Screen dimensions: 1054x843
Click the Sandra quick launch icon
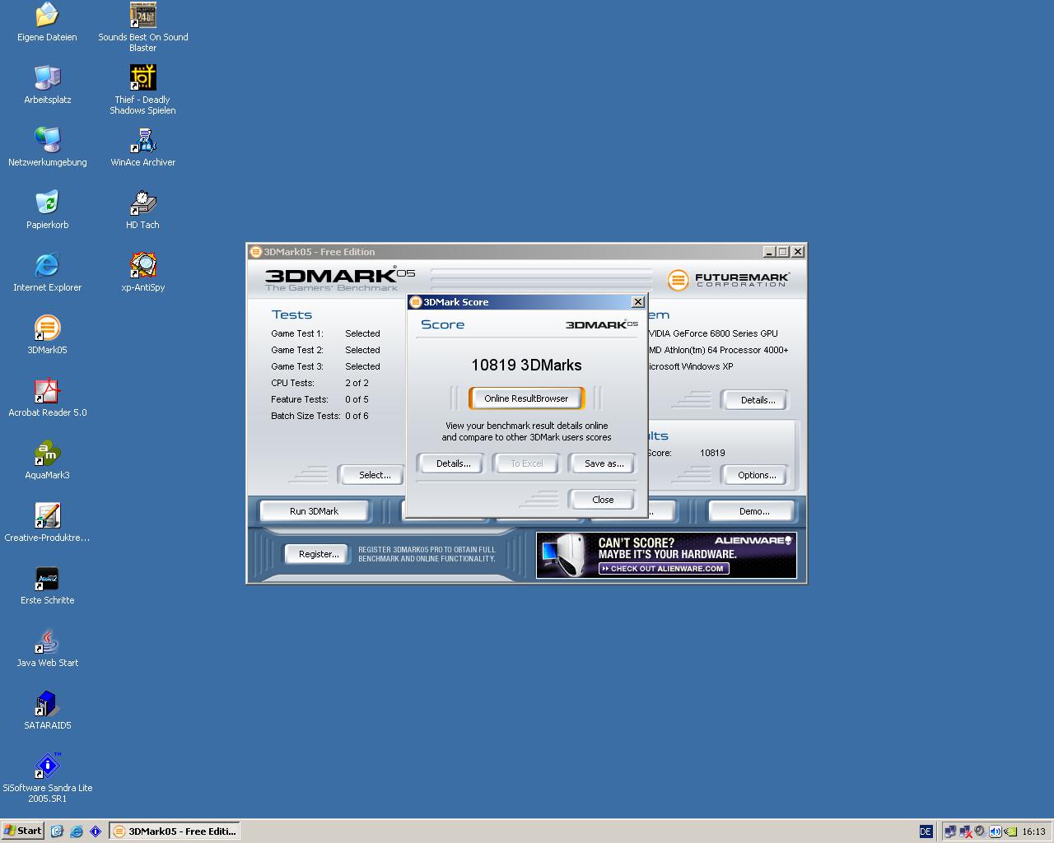pyautogui.click(x=96, y=831)
